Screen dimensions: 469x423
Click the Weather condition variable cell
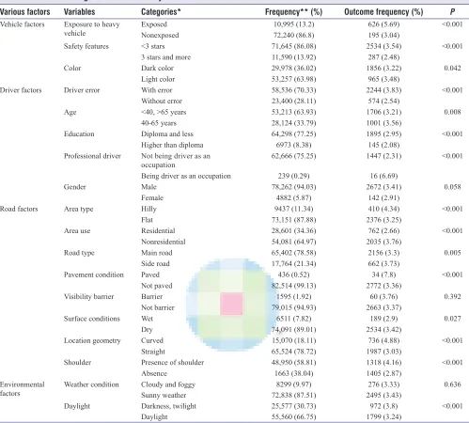[x=91, y=384]
